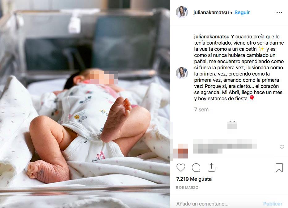Like the post with the heart icon
The width and height of the screenshot is (288, 208).
[x=181, y=167]
